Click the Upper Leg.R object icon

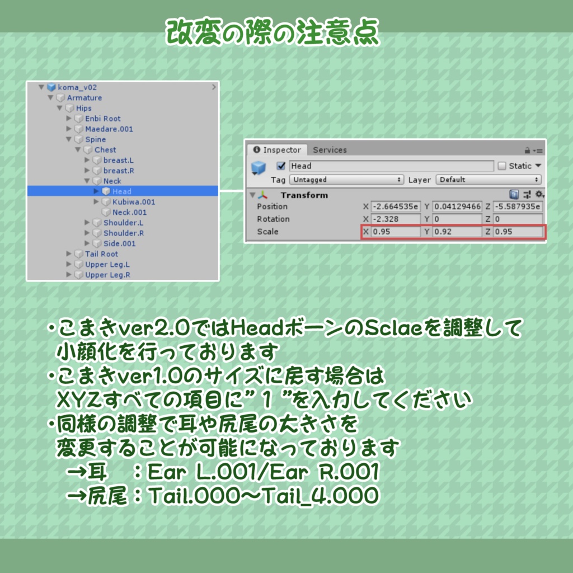pyautogui.click(x=79, y=274)
